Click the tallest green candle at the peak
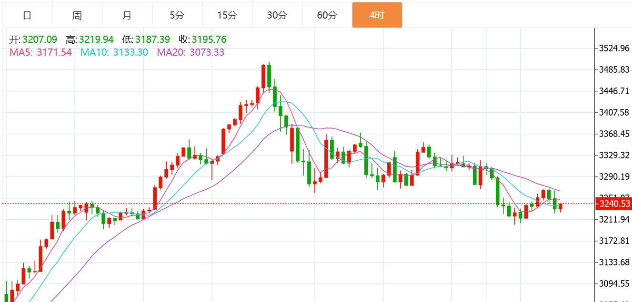The width and height of the screenshot is (632, 302). [269, 76]
